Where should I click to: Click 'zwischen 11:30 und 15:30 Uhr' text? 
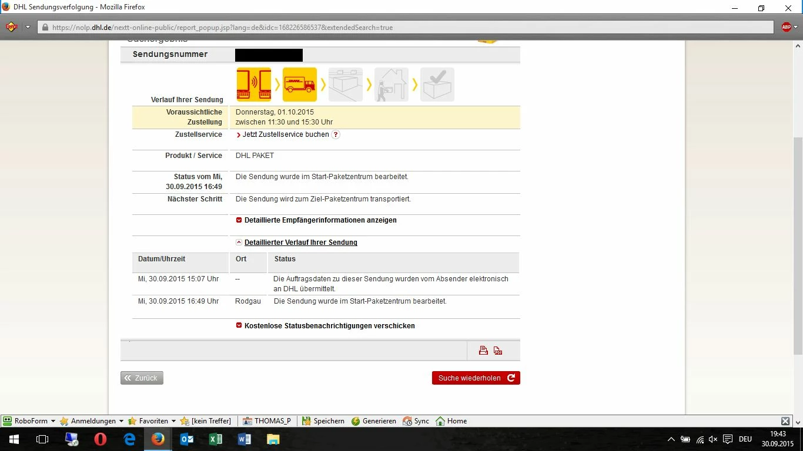(285, 122)
